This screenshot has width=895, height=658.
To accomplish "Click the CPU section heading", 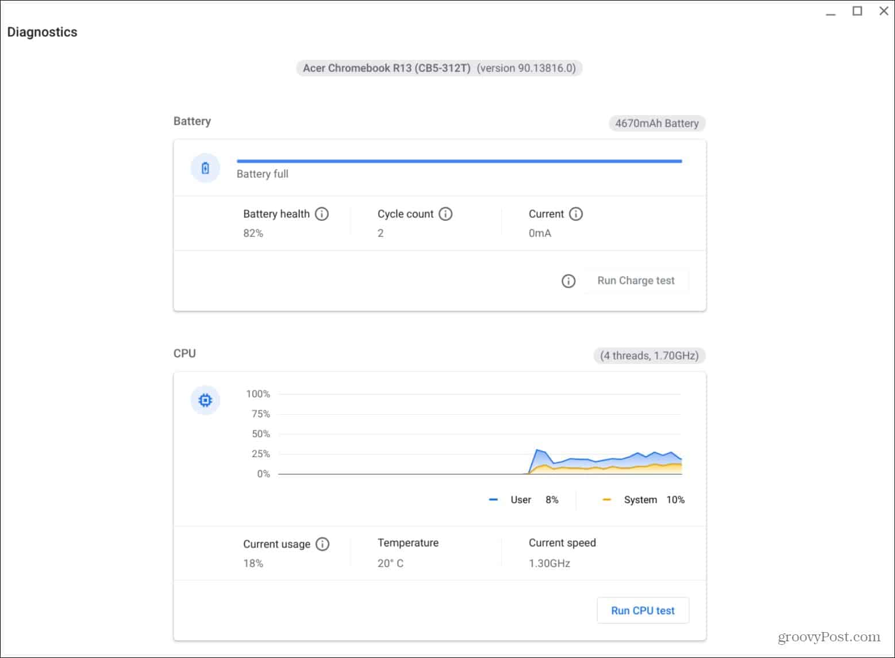I will tap(185, 353).
